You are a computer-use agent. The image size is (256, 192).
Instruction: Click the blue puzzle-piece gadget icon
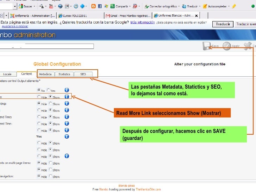82,6
